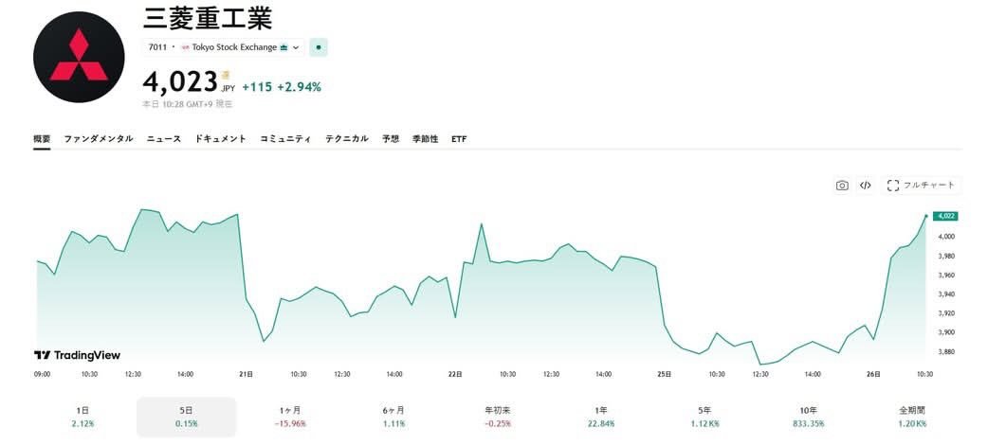Go to the コミュニティ tab

pyautogui.click(x=285, y=139)
